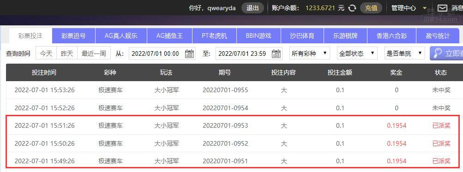The image size is (463, 172).
Task: Switch to 彩票追号 tab
Action: tap(73, 36)
